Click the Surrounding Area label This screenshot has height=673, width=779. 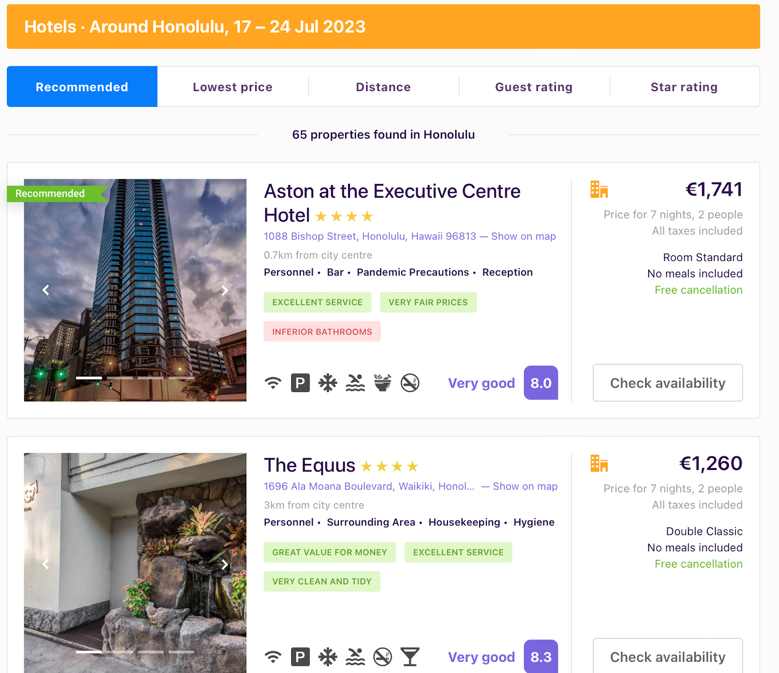[371, 522]
